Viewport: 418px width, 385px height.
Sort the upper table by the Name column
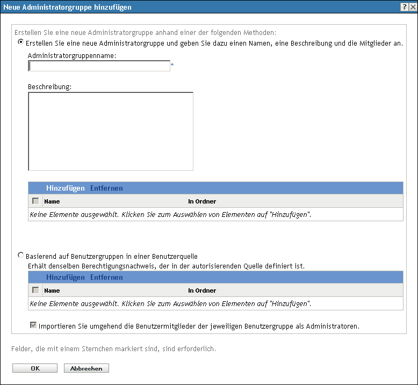(52, 201)
